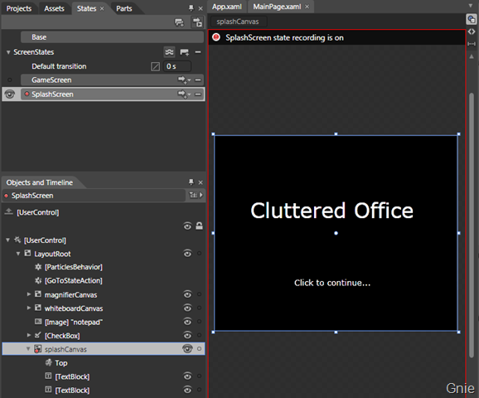
Task: Close the MainPage.xaml tab
Action: 307,7
